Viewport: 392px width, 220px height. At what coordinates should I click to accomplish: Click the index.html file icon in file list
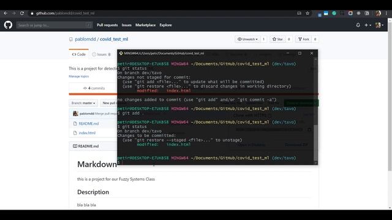point(75,133)
